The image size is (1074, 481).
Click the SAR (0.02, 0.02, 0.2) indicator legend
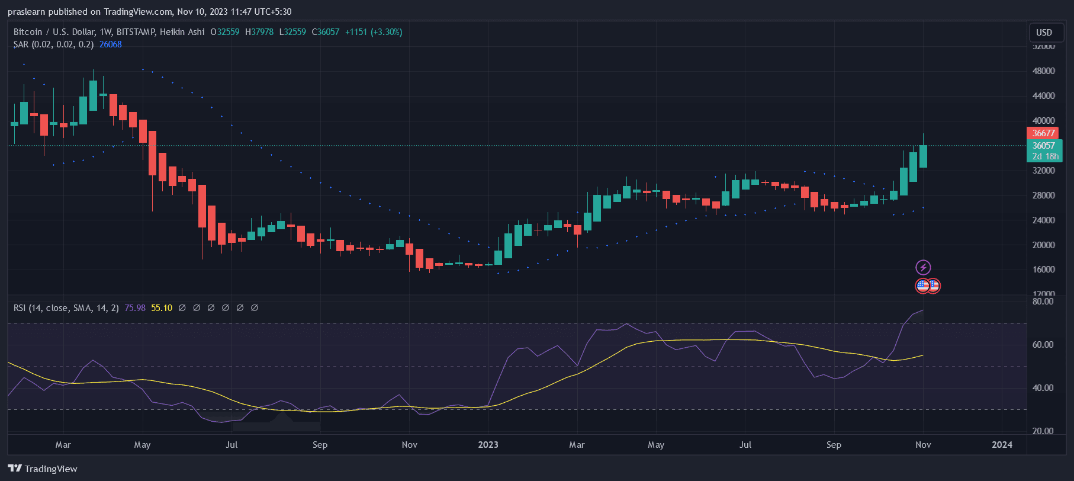pyautogui.click(x=53, y=44)
